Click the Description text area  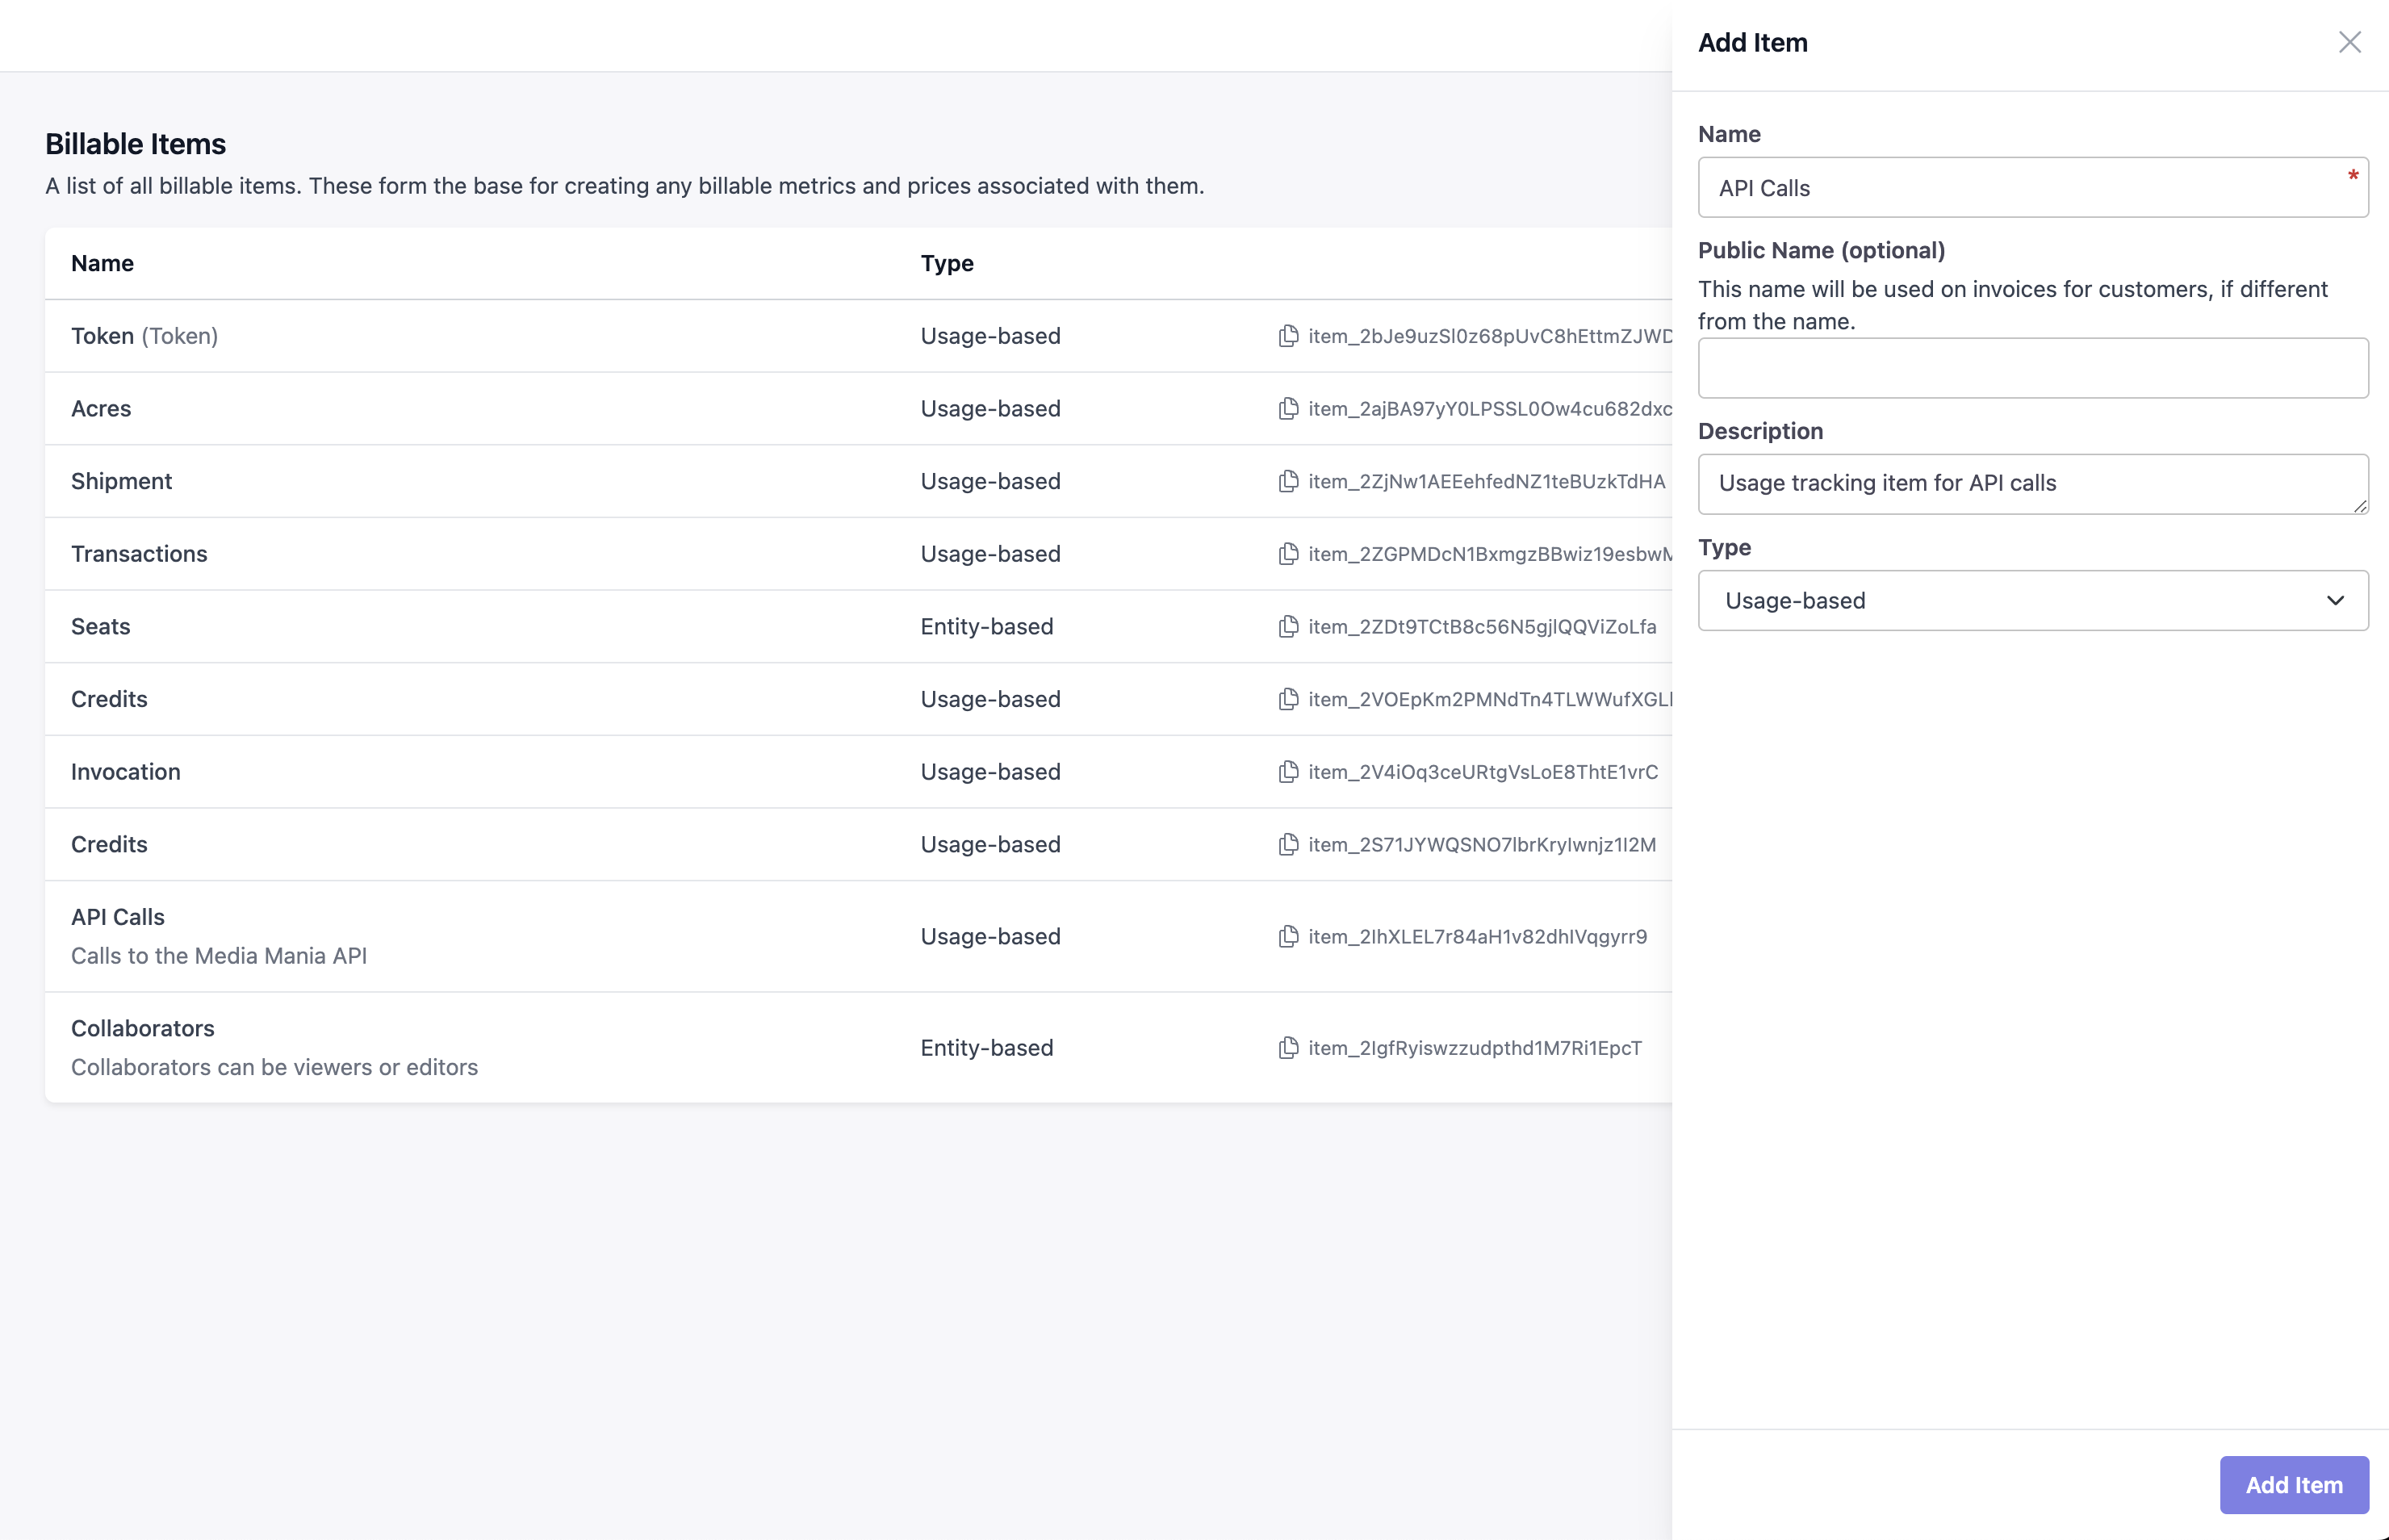point(2020,484)
